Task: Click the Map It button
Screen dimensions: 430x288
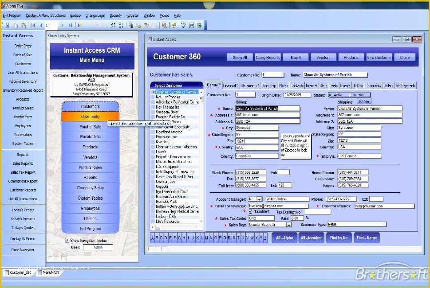Action: (x=296, y=58)
